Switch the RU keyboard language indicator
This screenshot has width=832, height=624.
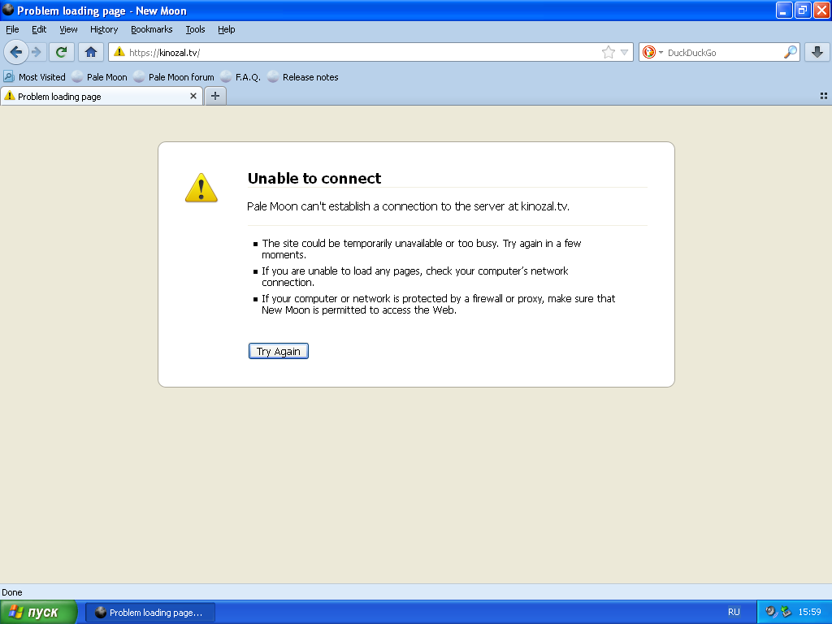[x=734, y=612]
